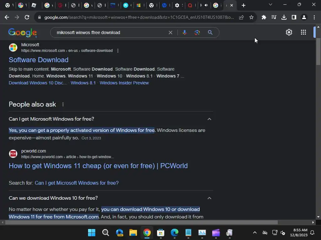This screenshot has width=321, height=240.
Task: Click the forward navigation arrow
Action: [17, 17]
